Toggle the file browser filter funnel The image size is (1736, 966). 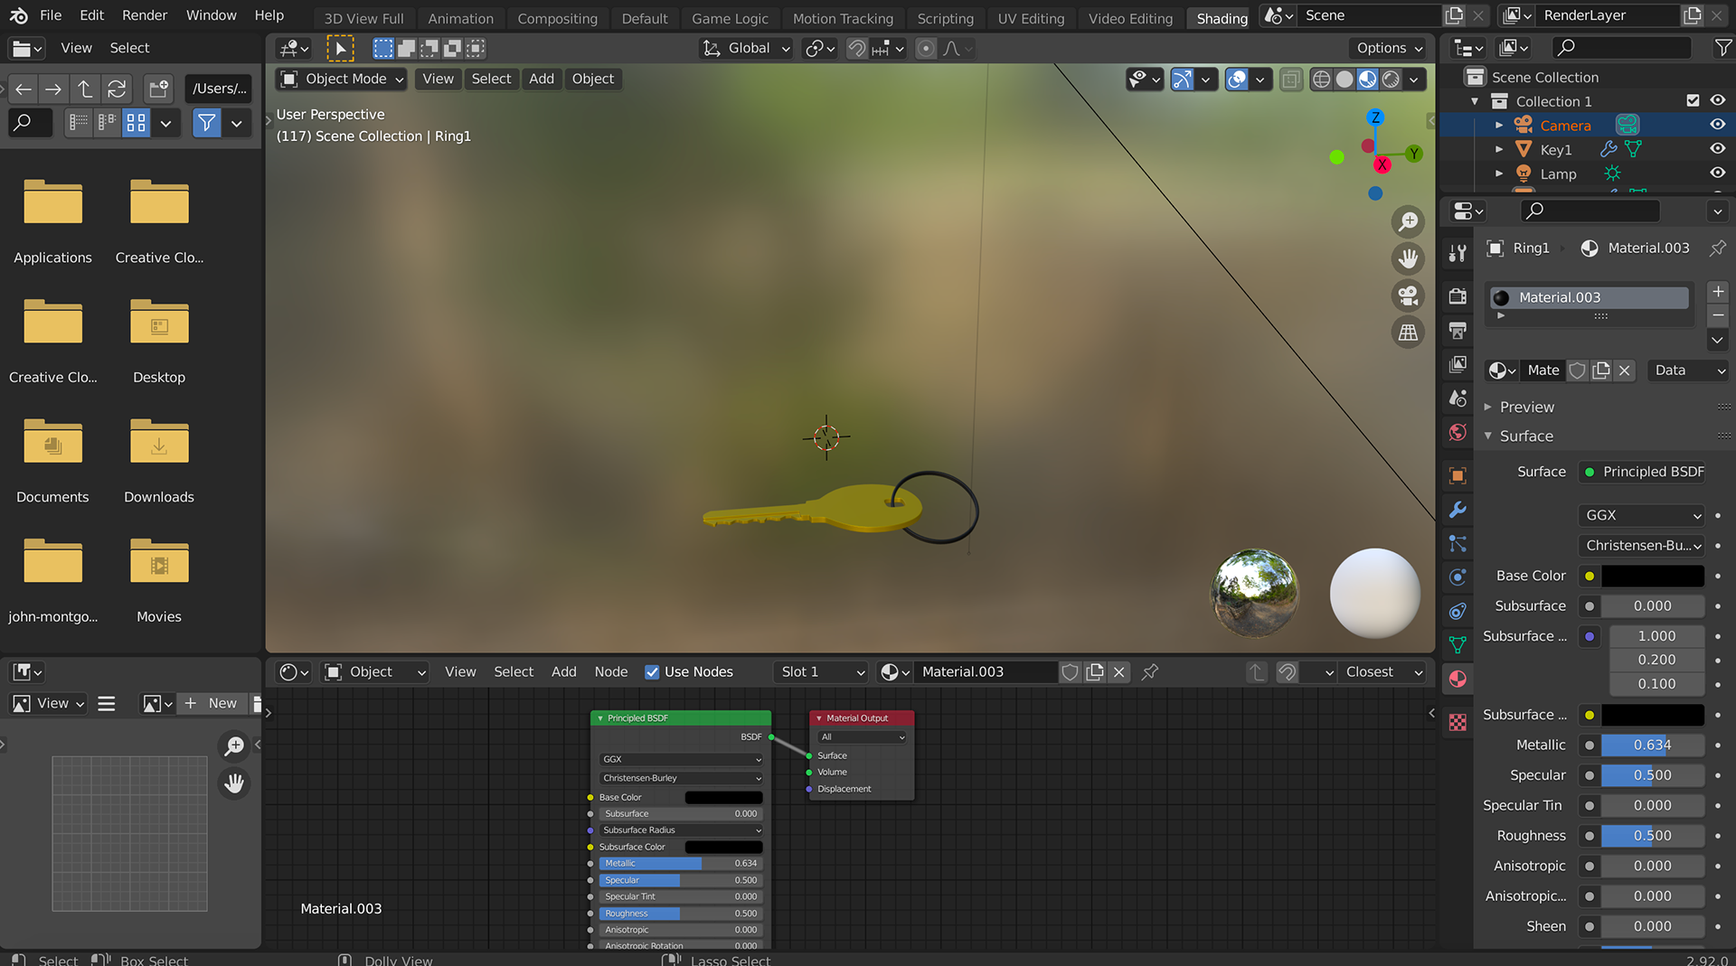(207, 123)
